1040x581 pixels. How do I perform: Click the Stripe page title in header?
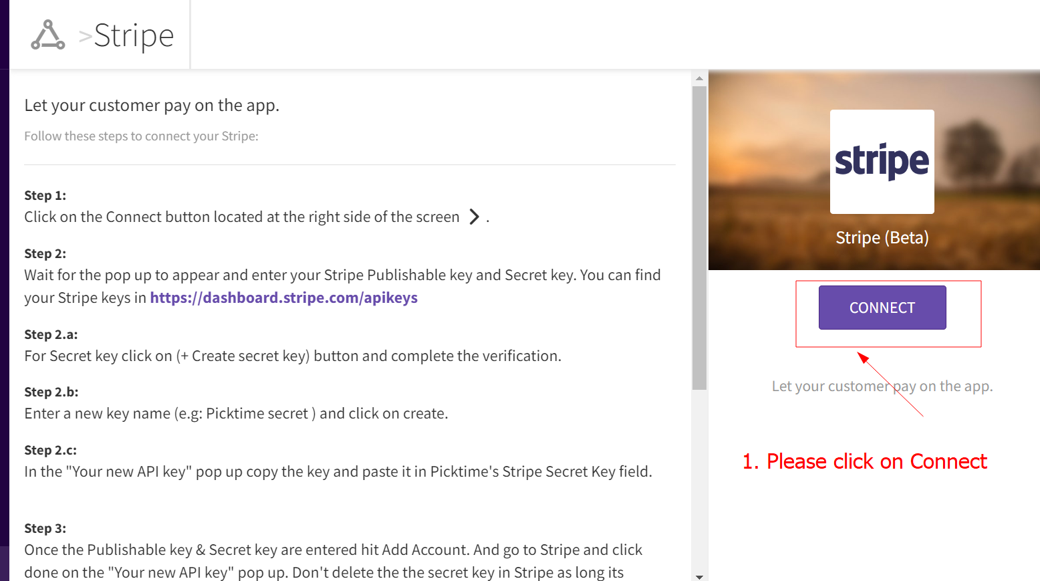click(134, 35)
